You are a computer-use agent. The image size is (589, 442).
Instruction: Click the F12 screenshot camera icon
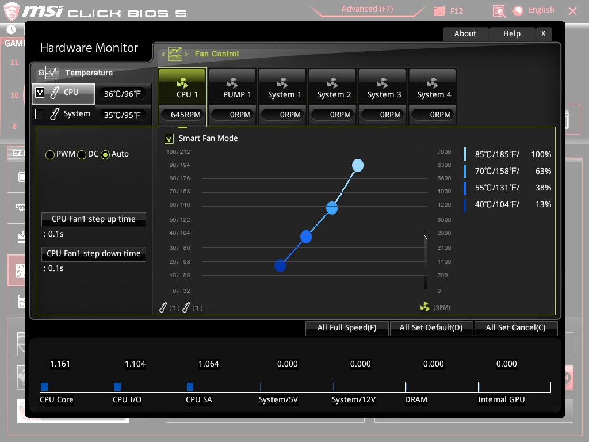439,11
